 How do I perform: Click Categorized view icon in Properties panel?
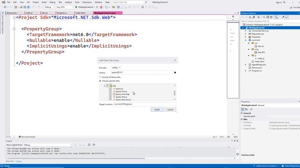(x=242, y=109)
